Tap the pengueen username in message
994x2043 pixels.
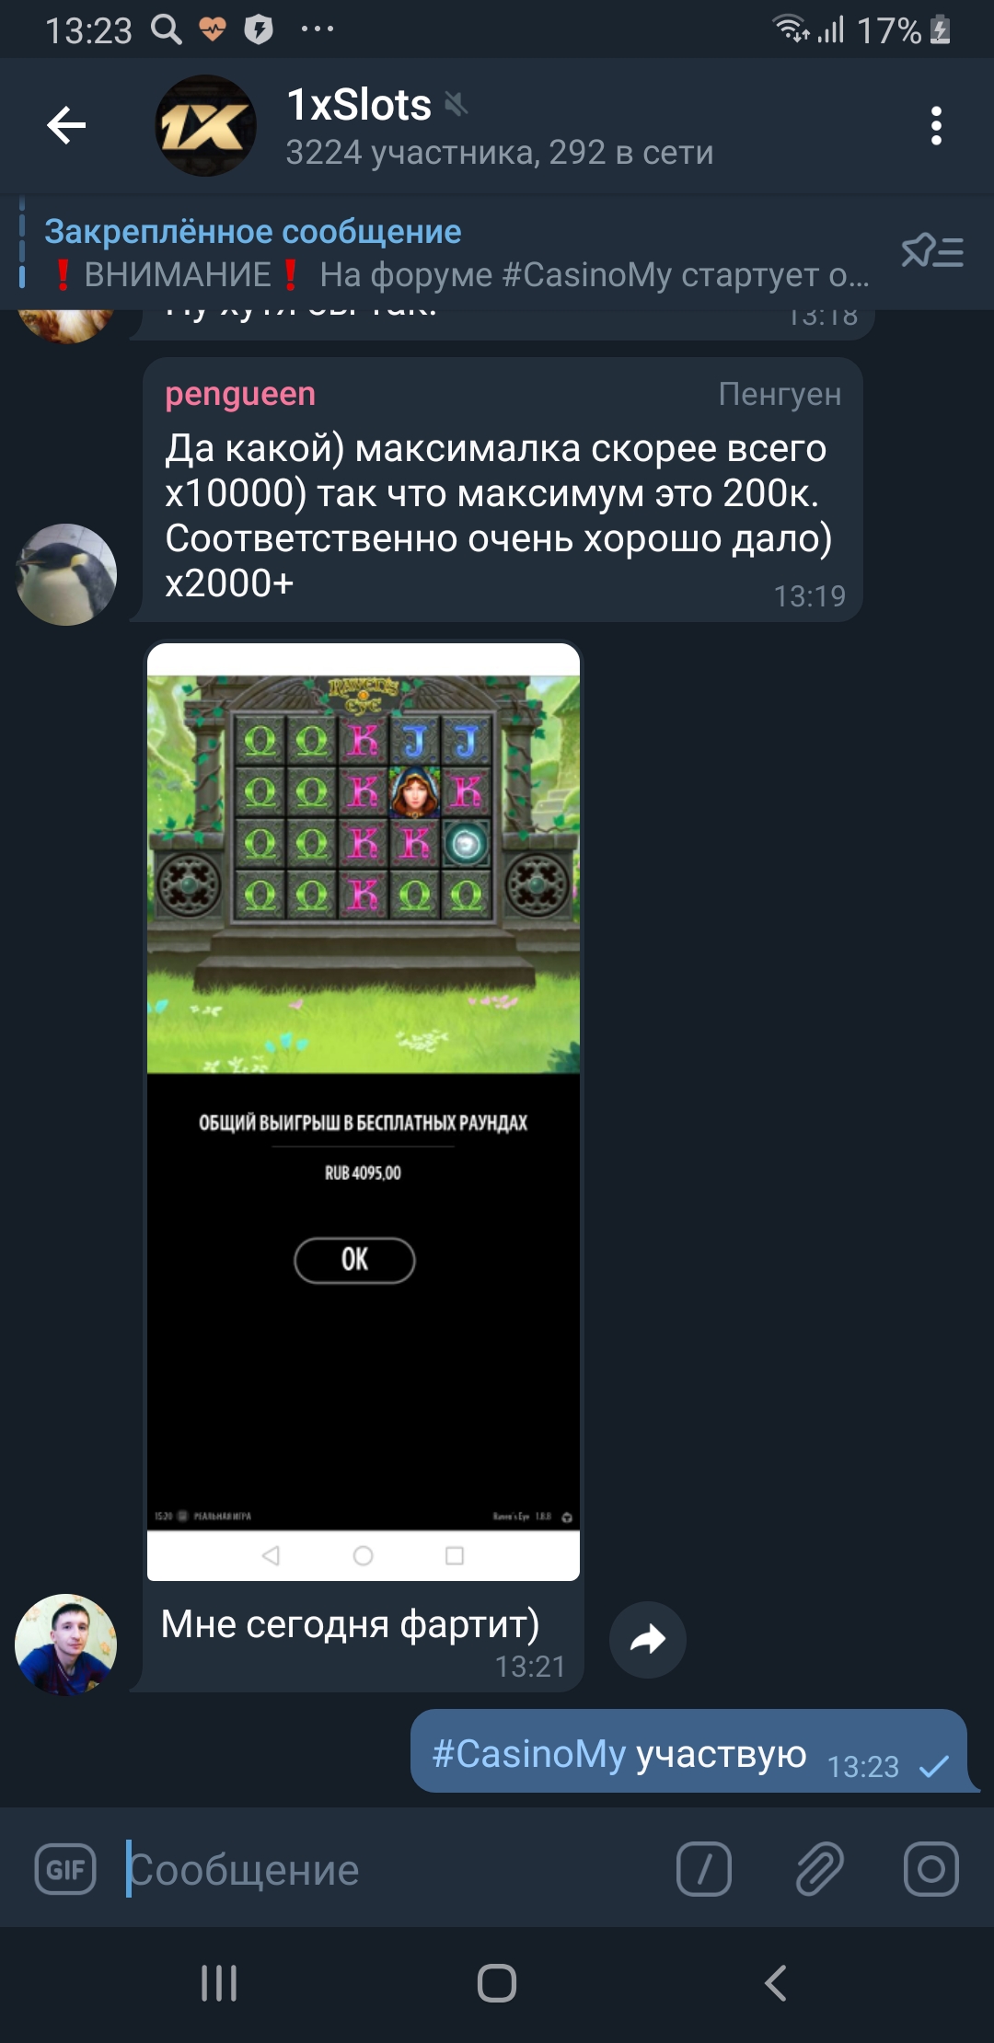click(x=240, y=394)
